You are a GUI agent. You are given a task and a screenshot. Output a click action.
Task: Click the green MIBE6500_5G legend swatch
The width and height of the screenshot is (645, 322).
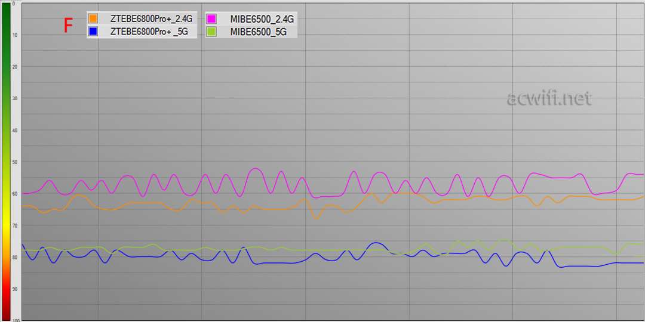(212, 32)
